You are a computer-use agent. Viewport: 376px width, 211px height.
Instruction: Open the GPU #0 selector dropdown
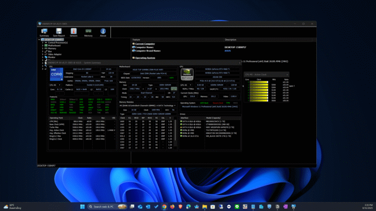186,85
